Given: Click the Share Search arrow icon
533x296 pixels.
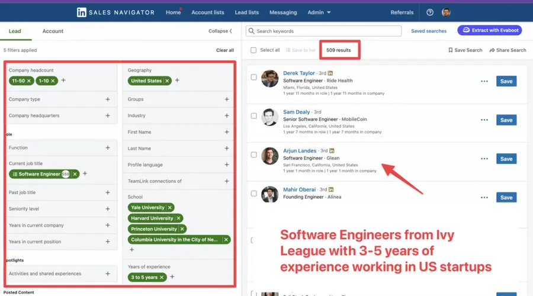Looking at the screenshot, I should 492,50.
